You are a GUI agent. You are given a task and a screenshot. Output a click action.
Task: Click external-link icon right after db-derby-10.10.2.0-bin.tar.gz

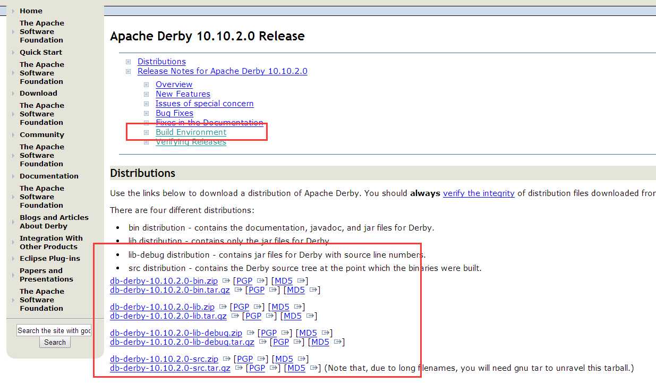(x=238, y=290)
